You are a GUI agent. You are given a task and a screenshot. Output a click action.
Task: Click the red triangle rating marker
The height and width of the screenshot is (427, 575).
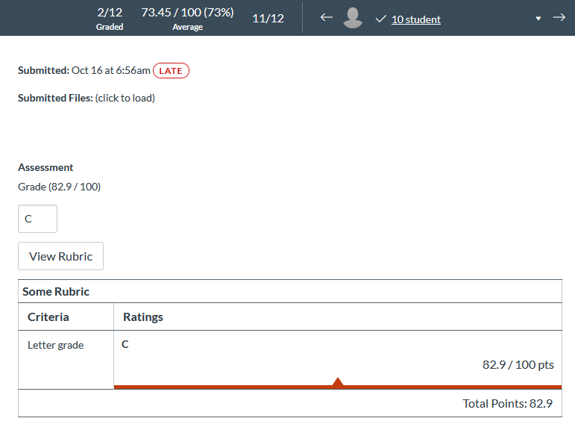click(338, 382)
